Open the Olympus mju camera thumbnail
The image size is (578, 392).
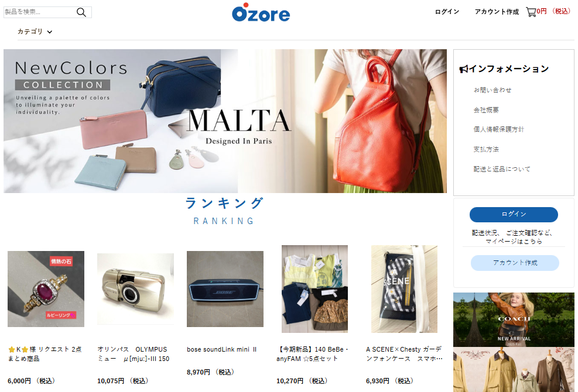[x=135, y=289]
